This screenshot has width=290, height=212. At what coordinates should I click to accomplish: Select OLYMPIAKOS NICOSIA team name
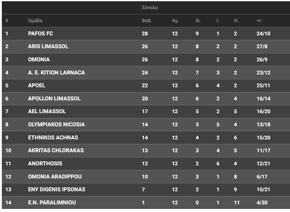click(x=56, y=124)
